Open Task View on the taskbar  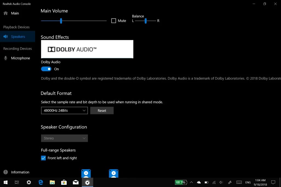point(17,182)
